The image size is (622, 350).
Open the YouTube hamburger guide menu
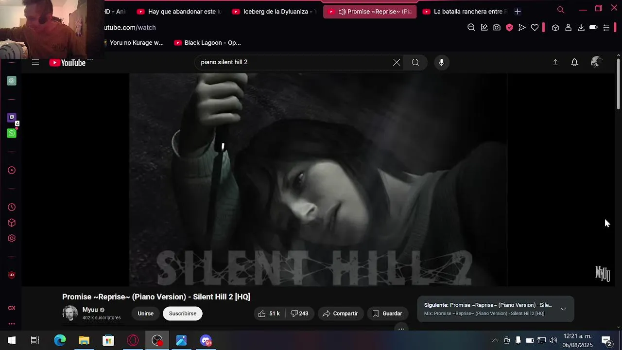tap(35, 62)
